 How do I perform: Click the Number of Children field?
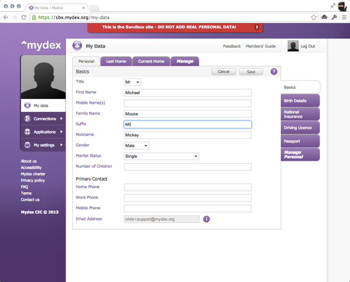pyautogui.click(x=188, y=167)
